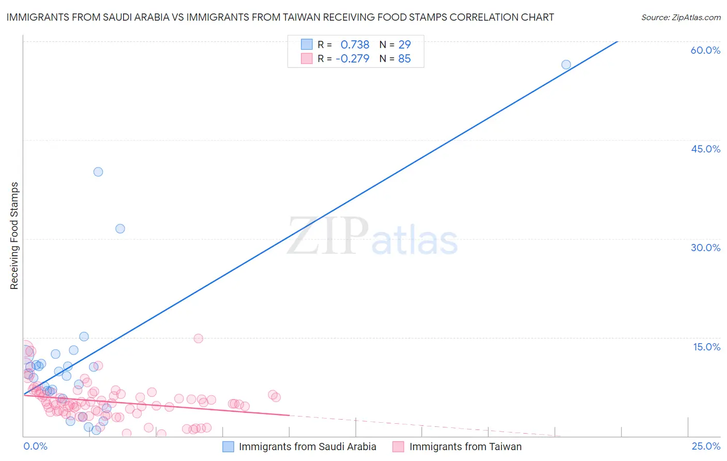Click the chart title text
The image size is (727, 461).
(280, 17)
